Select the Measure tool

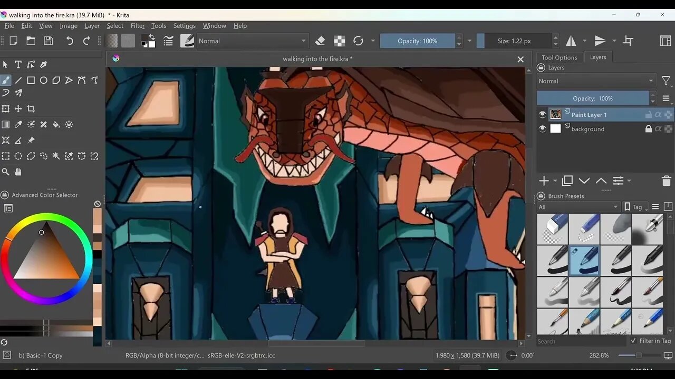click(x=18, y=141)
